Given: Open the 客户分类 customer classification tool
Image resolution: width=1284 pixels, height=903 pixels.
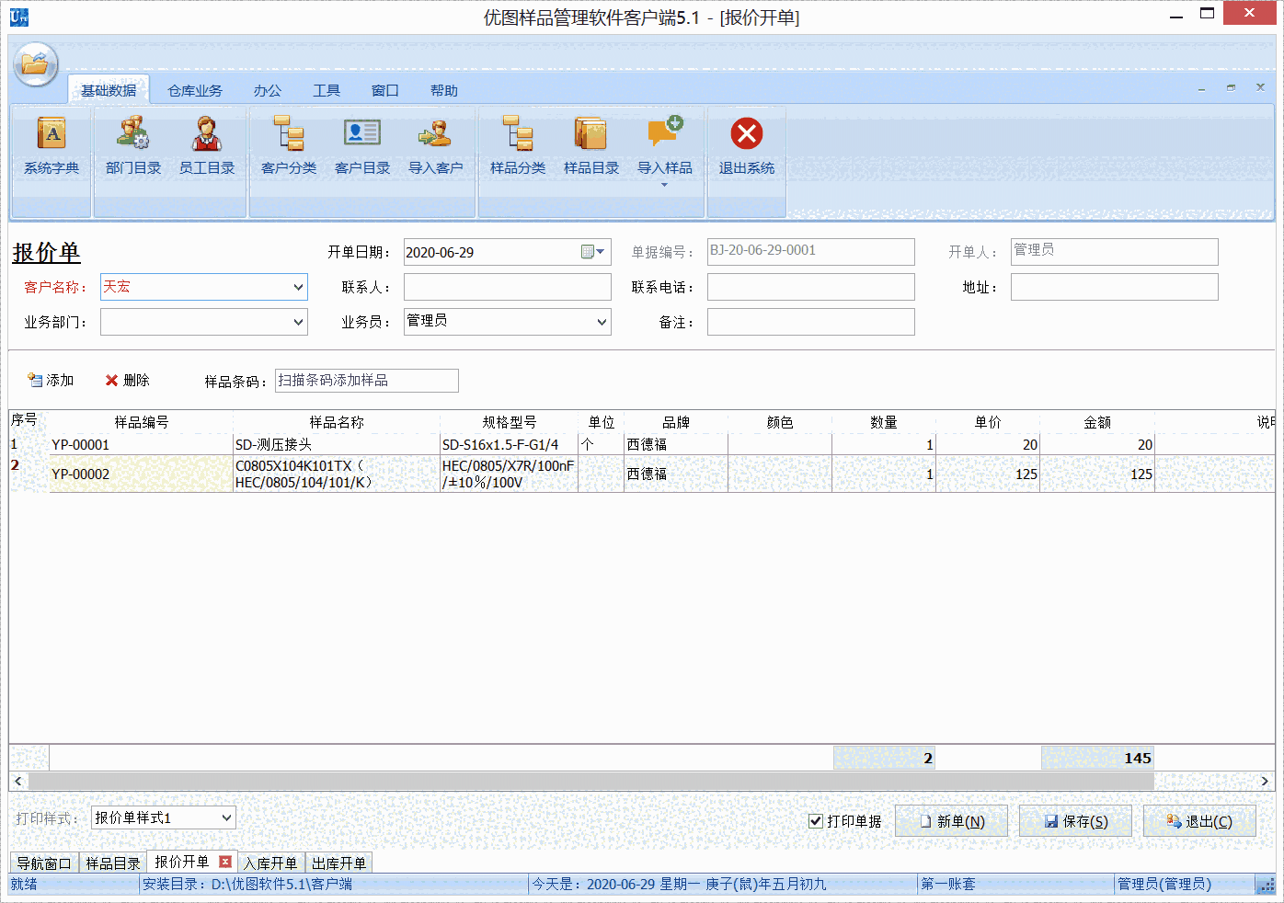Looking at the screenshot, I should 288,147.
